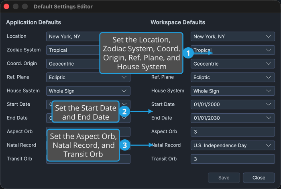This screenshot has height=189, width=281.
Task: Open Workspace Defaults Zodiac System Tropical dropdown
Action: [x=232, y=50]
